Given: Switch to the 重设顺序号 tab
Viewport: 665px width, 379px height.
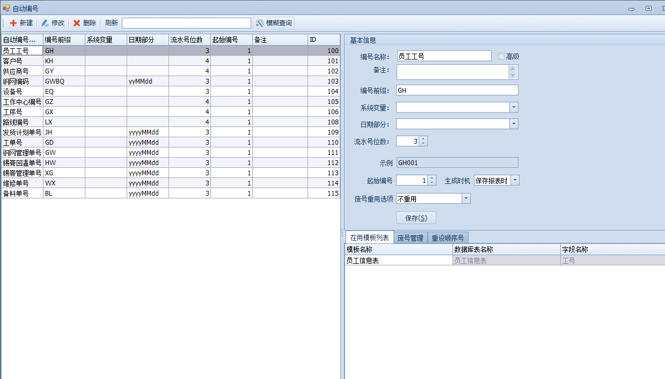Looking at the screenshot, I should [x=448, y=238].
